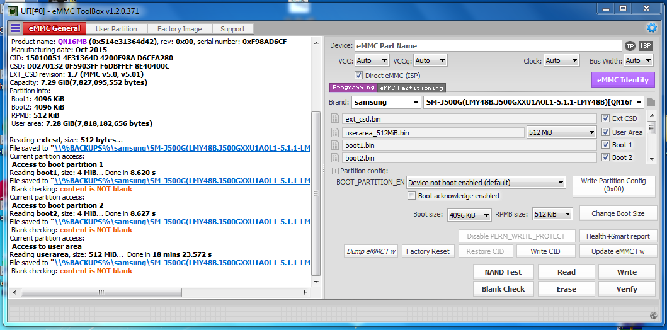Screen dimensions: 667x330
Task: Open the Brand samsung dropdown
Action: click(x=386, y=103)
